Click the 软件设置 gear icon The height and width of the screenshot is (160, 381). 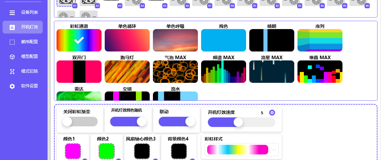12,86
